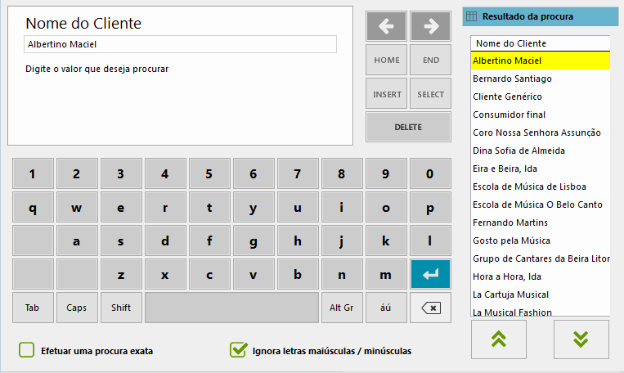Click the HOME button
The width and height of the screenshot is (624, 373).
(x=386, y=60)
